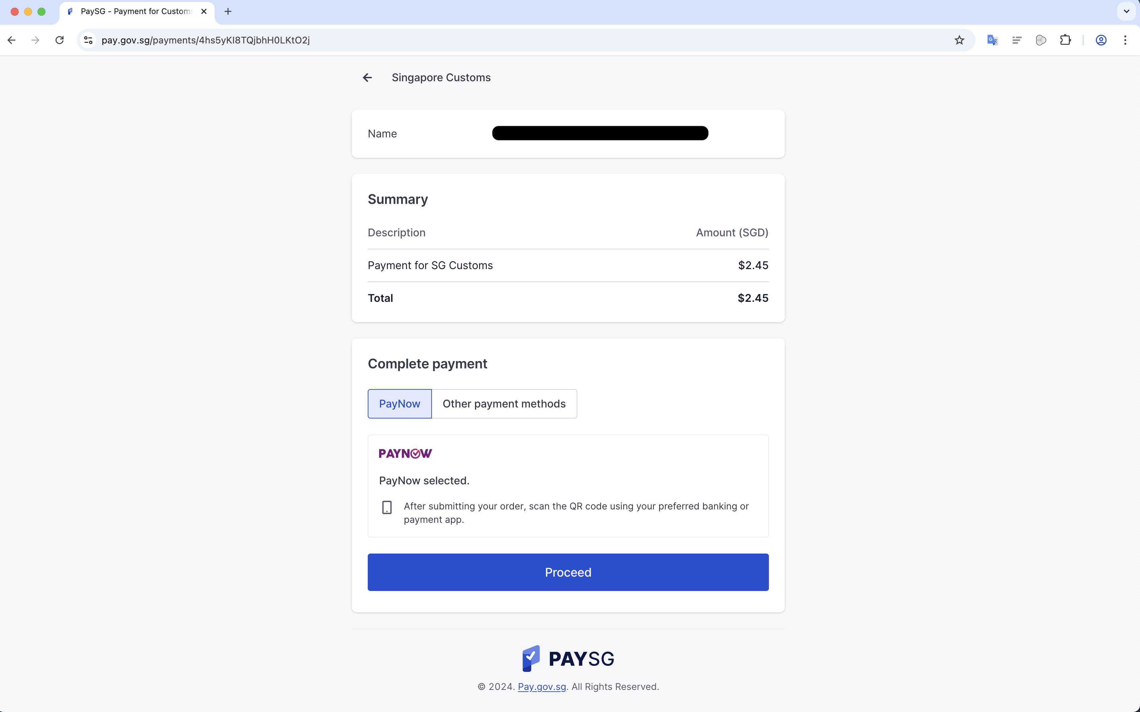
Task: Click the PaySG logo at page bottom
Action: (568, 658)
